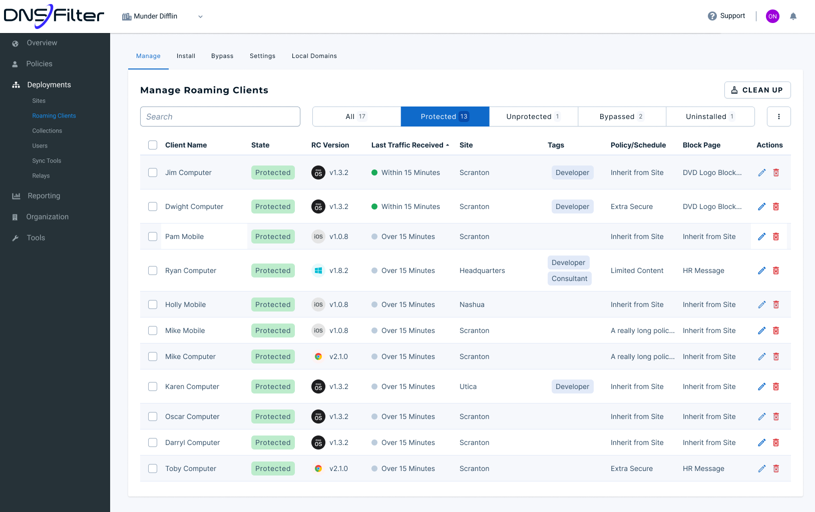
Task: Expand the Munder Difflin organization dropdown
Action: coord(200,16)
